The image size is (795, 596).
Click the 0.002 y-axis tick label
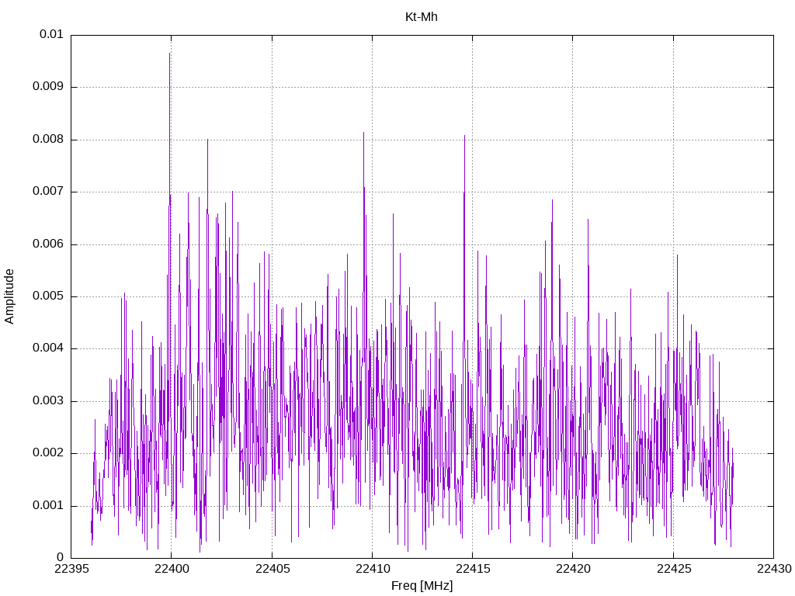(x=48, y=452)
